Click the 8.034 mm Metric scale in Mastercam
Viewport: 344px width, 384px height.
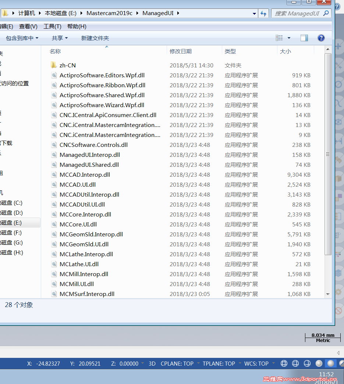[x=323, y=338]
